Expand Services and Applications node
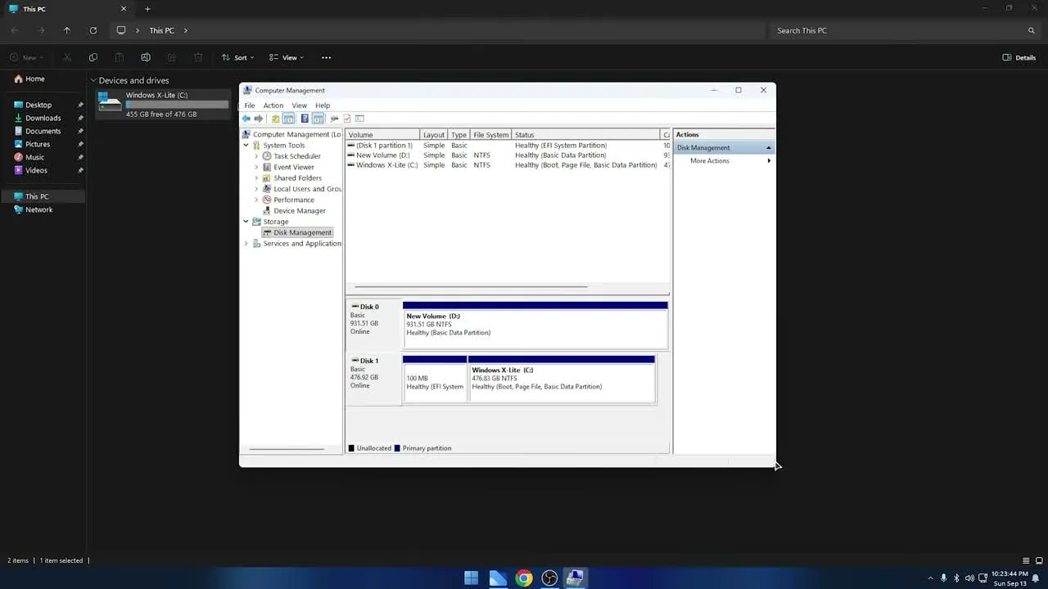 point(246,244)
